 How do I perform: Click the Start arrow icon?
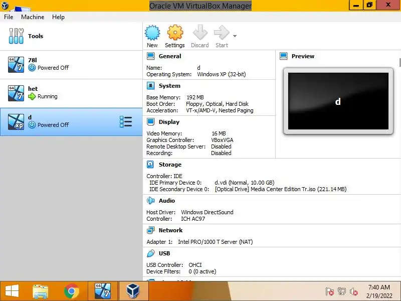[x=222, y=33]
